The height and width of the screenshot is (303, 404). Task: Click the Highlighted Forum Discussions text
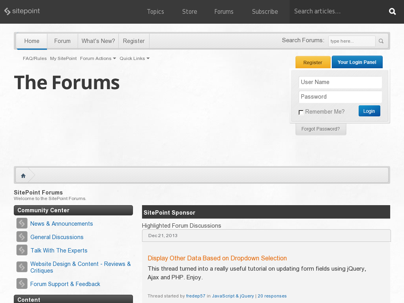(181, 226)
